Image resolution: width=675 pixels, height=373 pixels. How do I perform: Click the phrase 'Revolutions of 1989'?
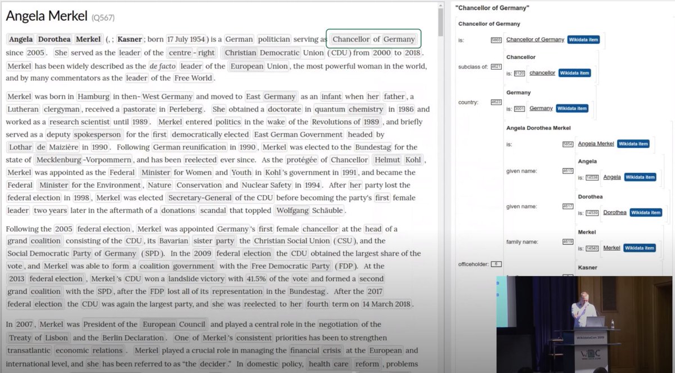(x=345, y=122)
